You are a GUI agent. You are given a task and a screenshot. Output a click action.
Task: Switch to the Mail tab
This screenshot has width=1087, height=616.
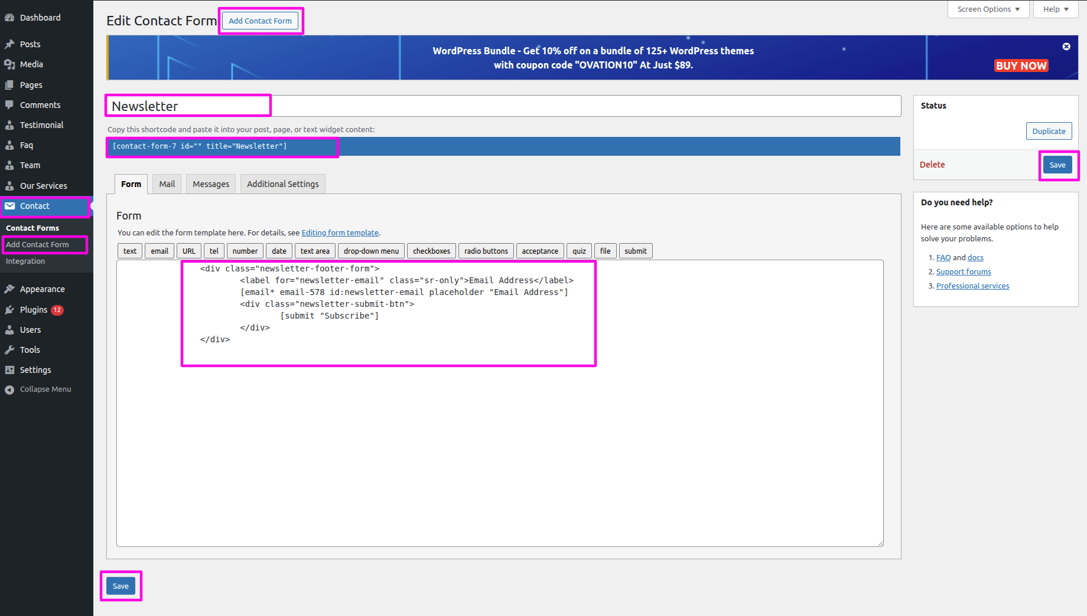(167, 184)
